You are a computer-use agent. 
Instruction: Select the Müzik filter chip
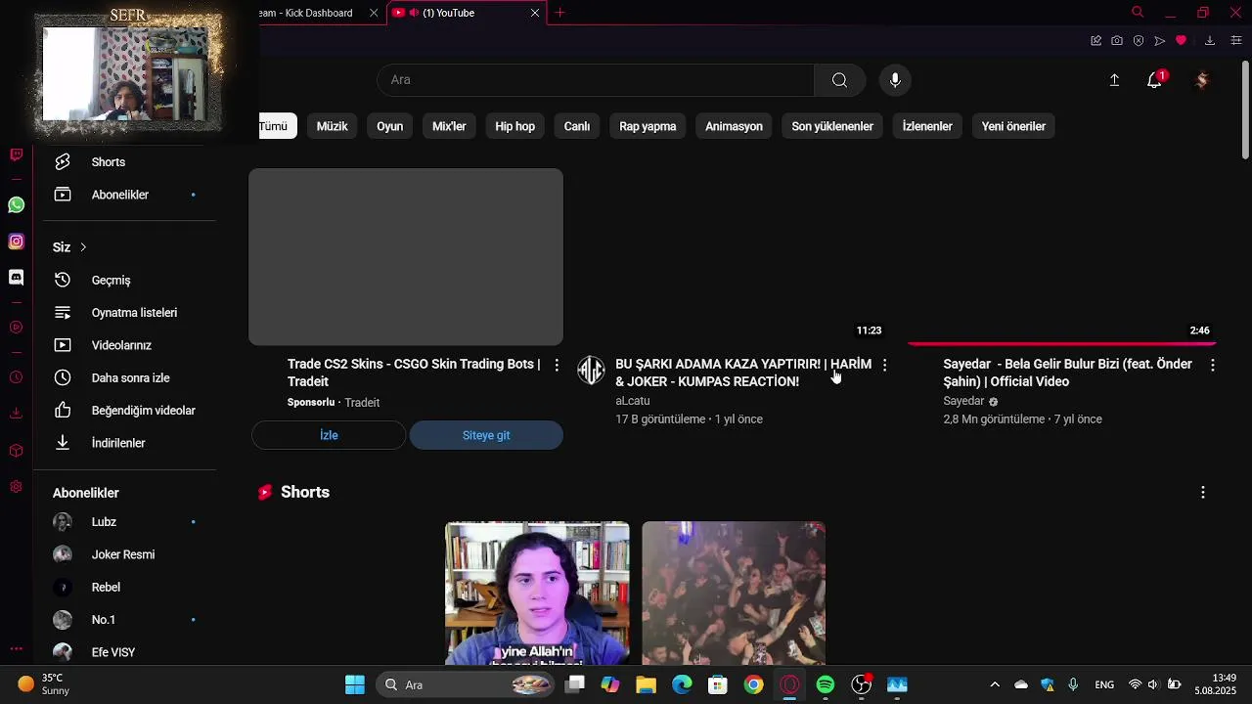point(332,126)
